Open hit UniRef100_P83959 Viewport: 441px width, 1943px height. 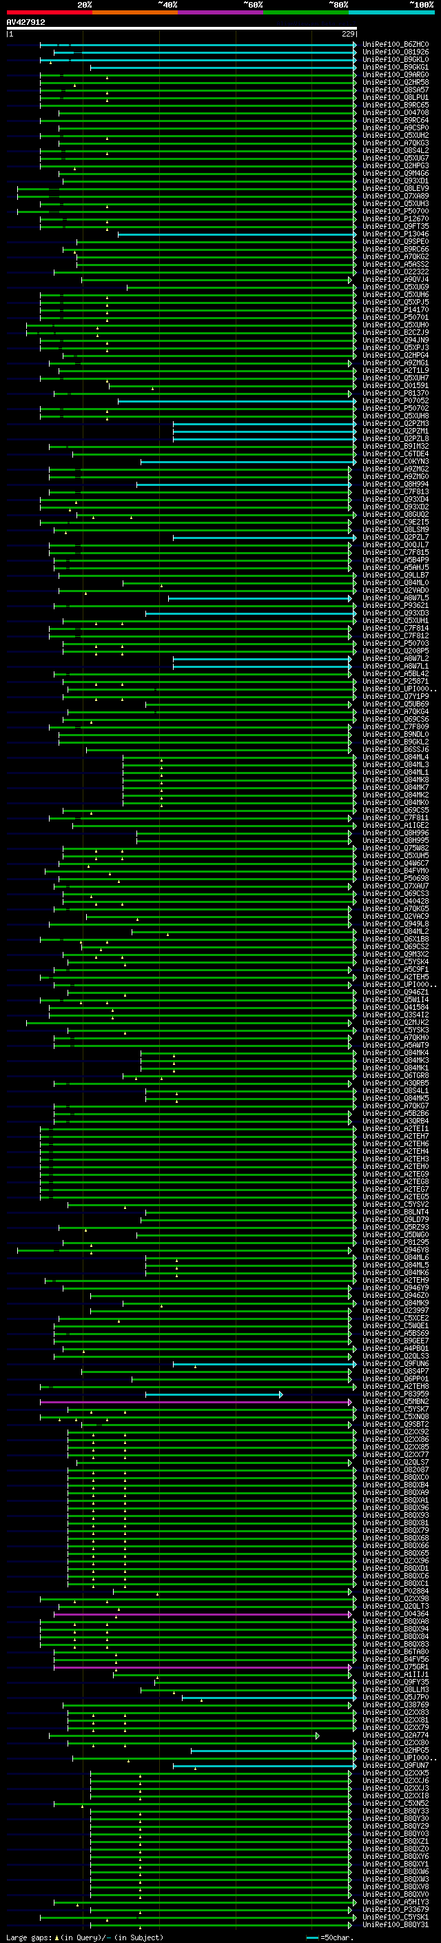click(x=395, y=1394)
